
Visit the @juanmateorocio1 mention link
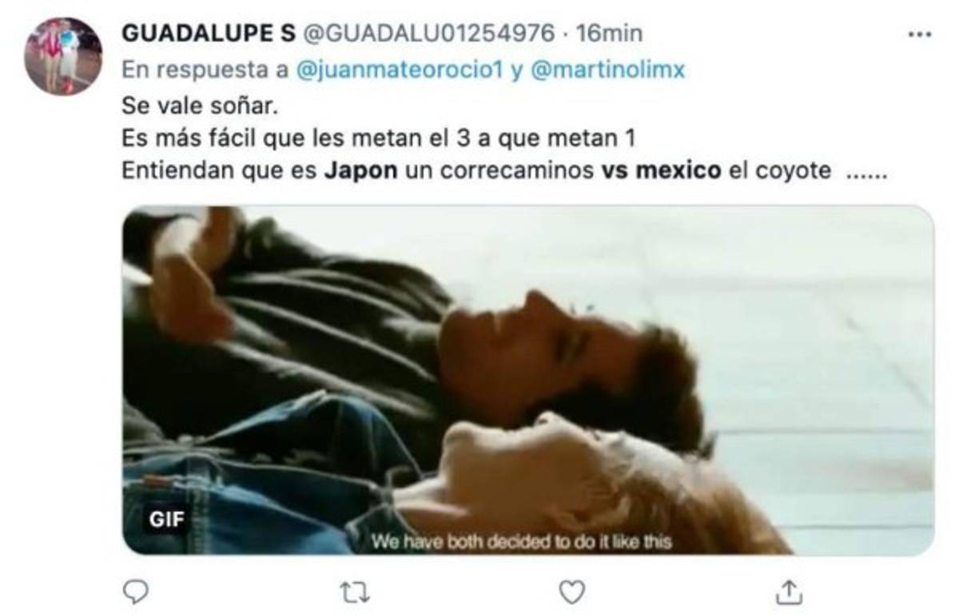tap(399, 70)
